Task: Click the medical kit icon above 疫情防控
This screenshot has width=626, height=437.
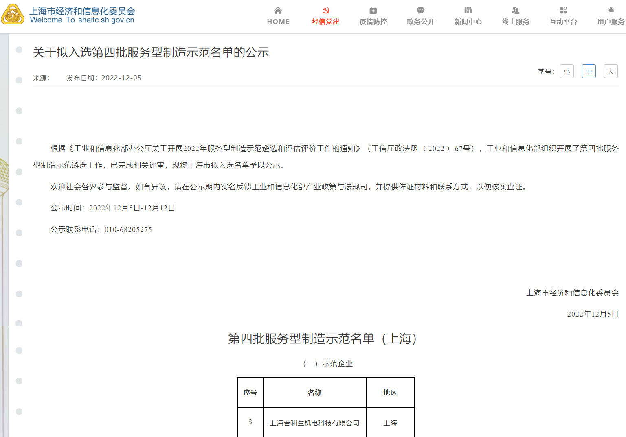Action: pos(373,10)
